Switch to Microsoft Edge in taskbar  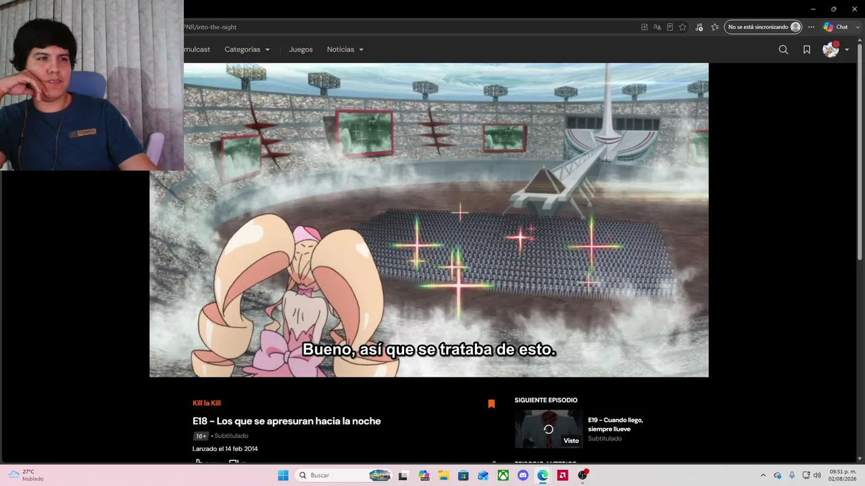(543, 475)
